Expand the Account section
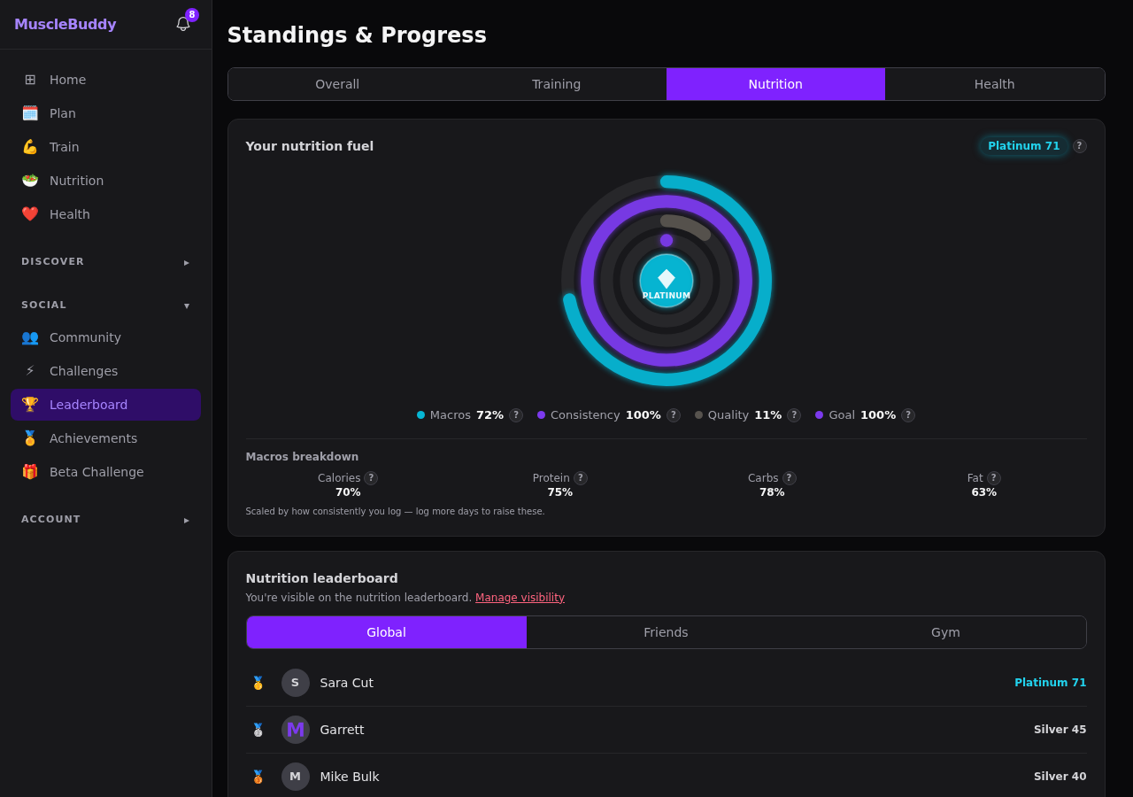The image size is (1133, 797). [x=105, y=520]
